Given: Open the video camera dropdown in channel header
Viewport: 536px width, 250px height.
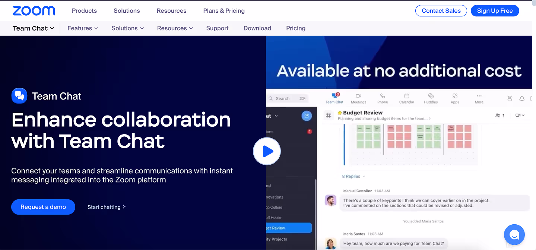Looking at the screenshot, I should tap(520, 115).
